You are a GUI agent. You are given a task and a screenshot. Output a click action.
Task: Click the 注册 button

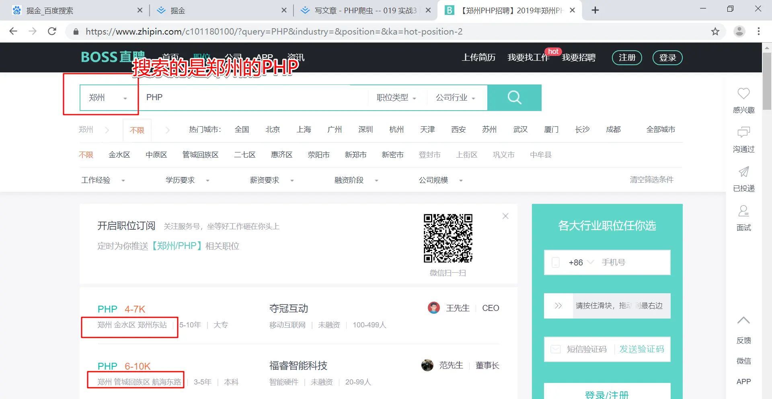627,58
